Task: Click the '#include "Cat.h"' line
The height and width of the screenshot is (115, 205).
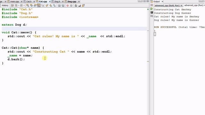Action: [17, 9]
